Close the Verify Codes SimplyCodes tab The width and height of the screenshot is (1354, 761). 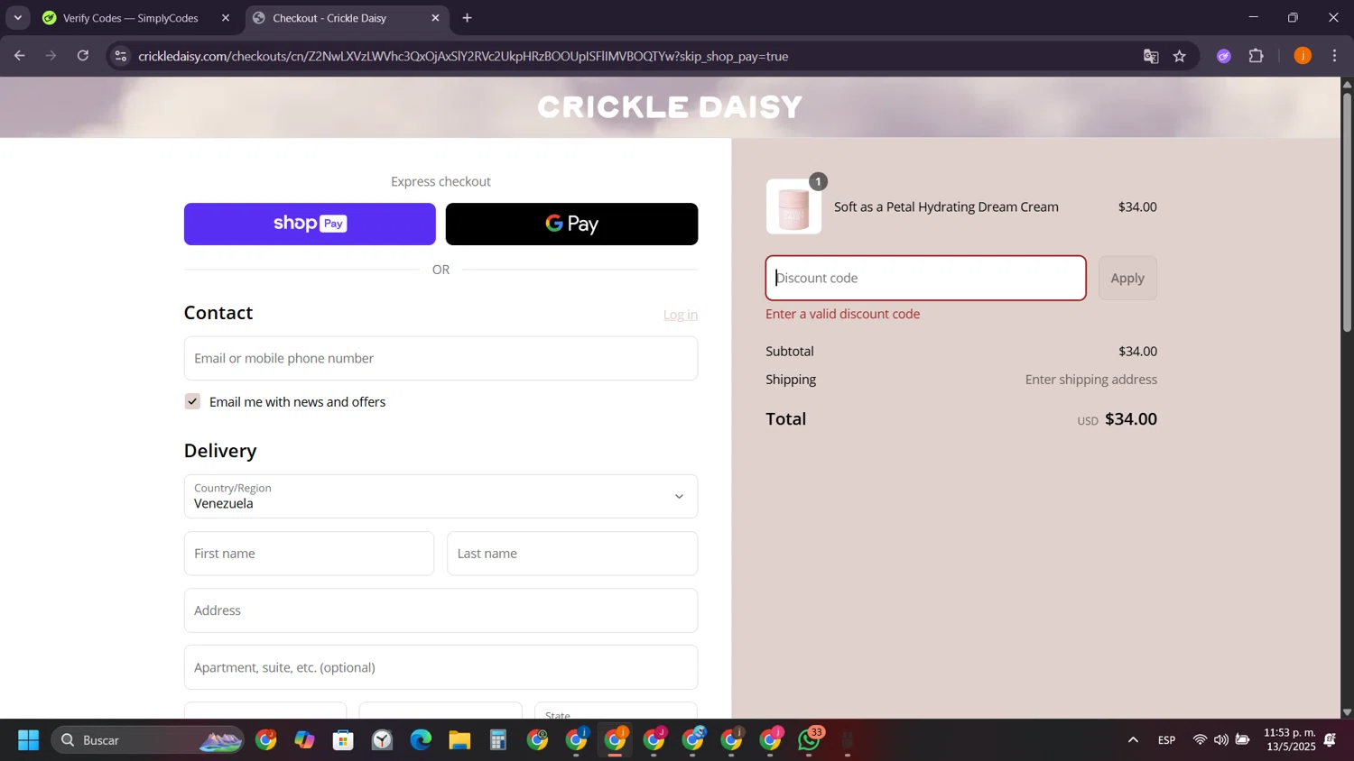pos(226,18)
